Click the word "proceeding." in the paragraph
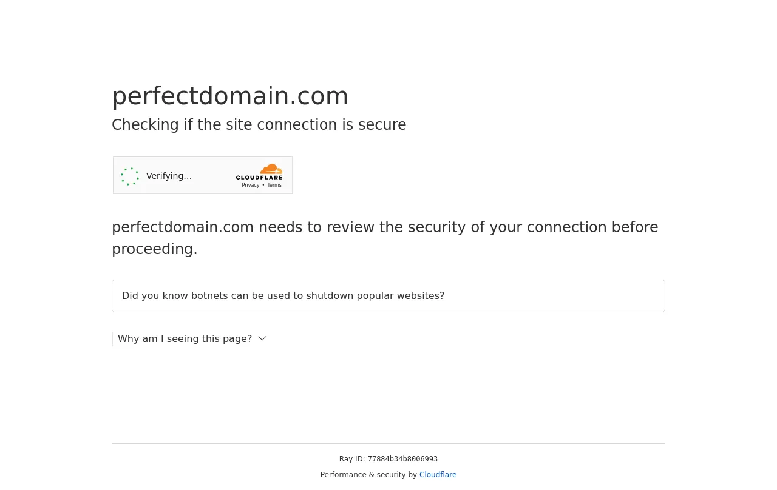 pos(155,249)
